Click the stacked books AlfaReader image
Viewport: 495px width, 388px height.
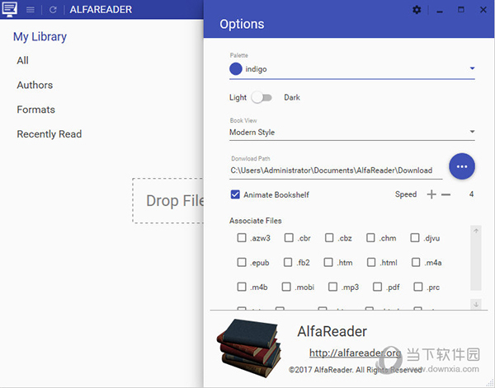(249, 348)
